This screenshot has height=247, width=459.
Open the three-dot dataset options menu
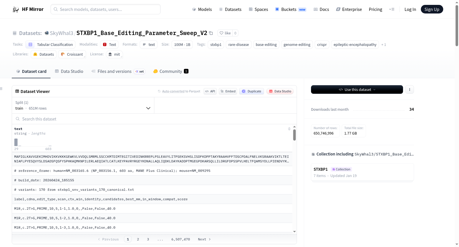coord(409,90)
